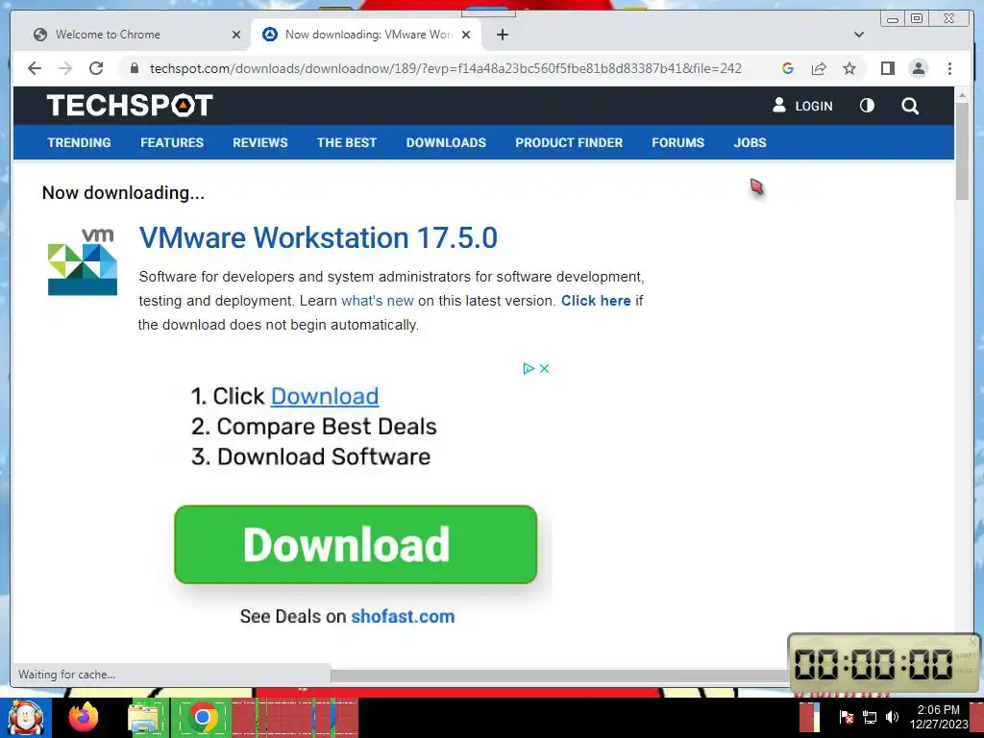The image size is (984, 738).
Task: Open TechSpot site search magnifier
Action: tap(910, 106)
